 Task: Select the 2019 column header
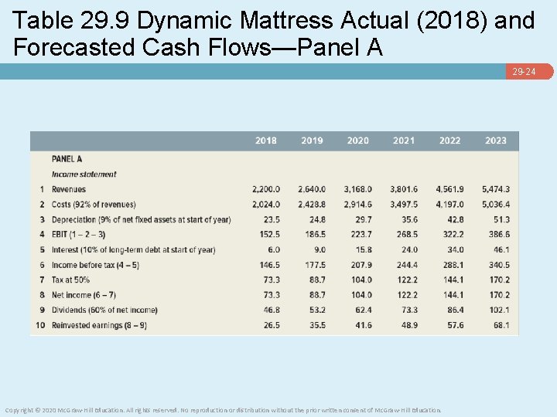pyautogui.click(x=312, y=141)
